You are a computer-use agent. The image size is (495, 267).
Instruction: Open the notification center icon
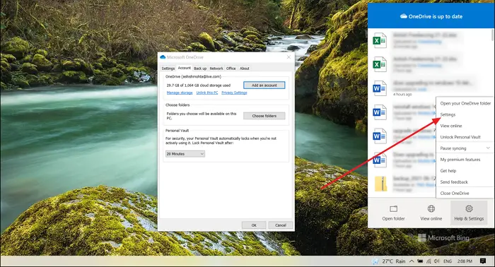coord(483,261)
